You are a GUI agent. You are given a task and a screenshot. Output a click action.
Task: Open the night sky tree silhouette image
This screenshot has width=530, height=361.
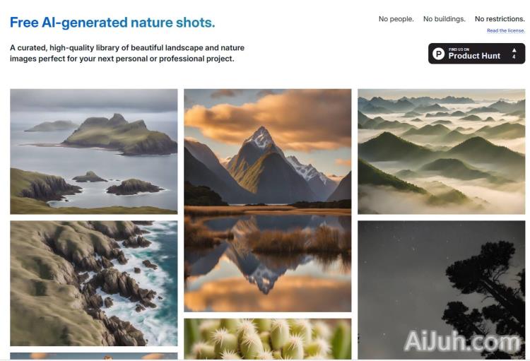tap(442, 290)
